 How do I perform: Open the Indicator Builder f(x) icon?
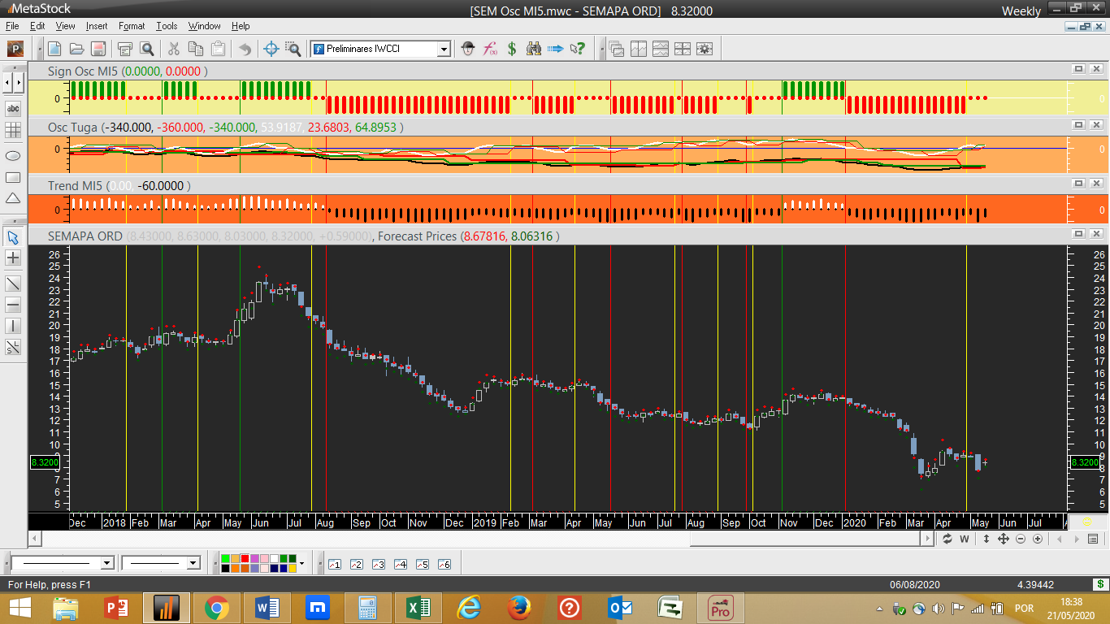click(490, 49)
